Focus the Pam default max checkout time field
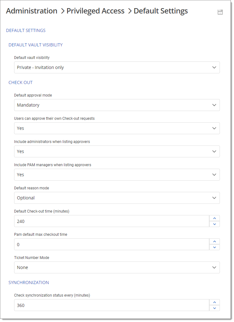Image resolution: width=234 pixels, height=322 pixels. pos(112,244)
